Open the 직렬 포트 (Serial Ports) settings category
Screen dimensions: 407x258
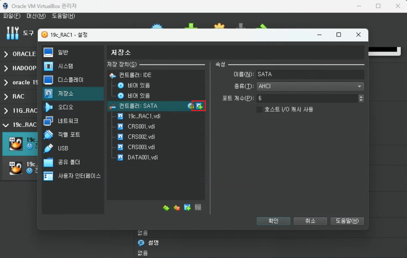coord(73,134)
